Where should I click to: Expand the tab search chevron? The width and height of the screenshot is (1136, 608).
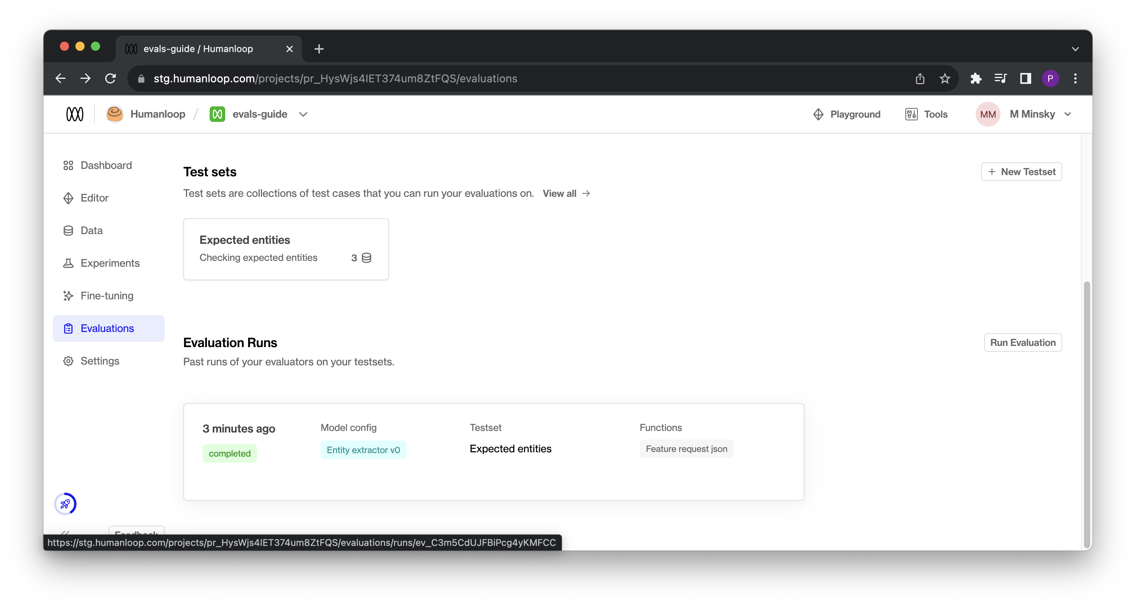pyautogui.click(x=1075, y=49)
